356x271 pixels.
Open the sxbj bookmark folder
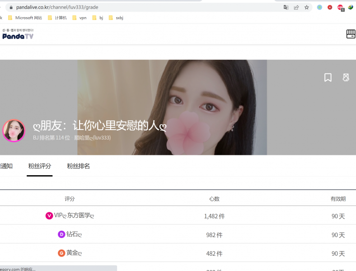(116, 18)
